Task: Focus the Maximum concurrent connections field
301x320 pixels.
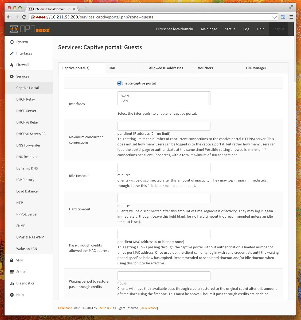Action: (164, 126)
